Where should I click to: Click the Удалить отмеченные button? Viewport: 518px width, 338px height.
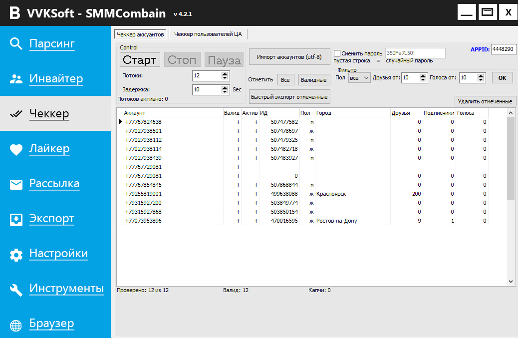pos(485,101)
